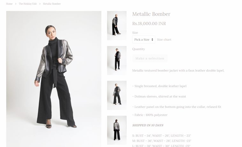Open the Pick a Size dropdown
Image resolution: width=242 pixels, height=147 pixels.
144,39
